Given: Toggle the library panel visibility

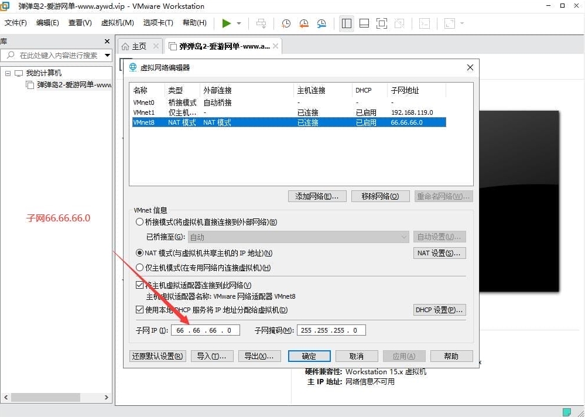Looking at the screenshot, I should click(x=346, y=23).
